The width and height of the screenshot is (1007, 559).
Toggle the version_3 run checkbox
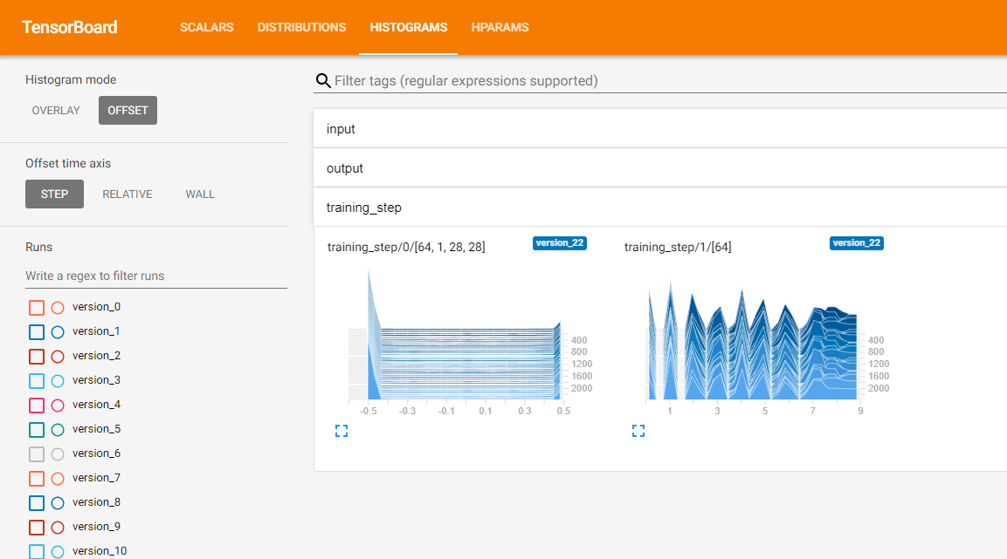[37, 381]
